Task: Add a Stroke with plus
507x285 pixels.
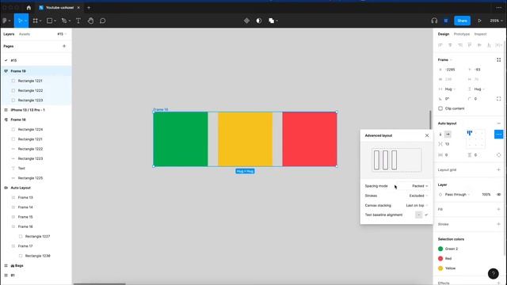Action: [498, 224]
